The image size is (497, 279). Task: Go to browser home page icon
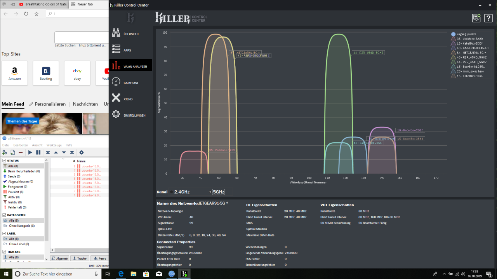click(x=36, y=14)
